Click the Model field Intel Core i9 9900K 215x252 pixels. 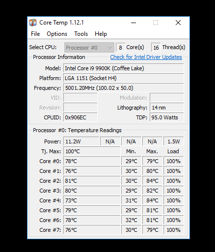(124, 68)
